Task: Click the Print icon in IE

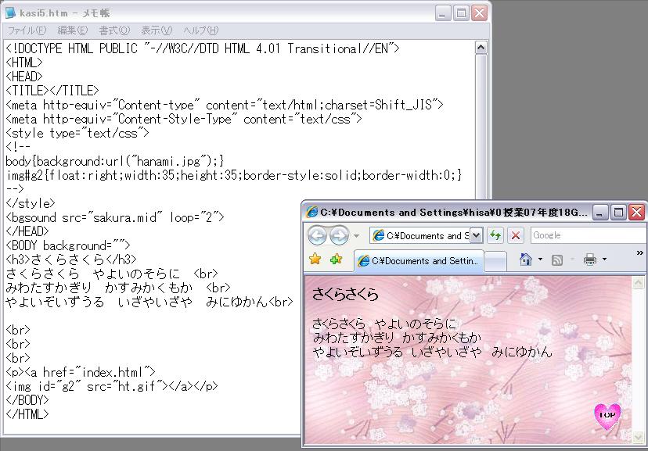Action: (590, 260)
